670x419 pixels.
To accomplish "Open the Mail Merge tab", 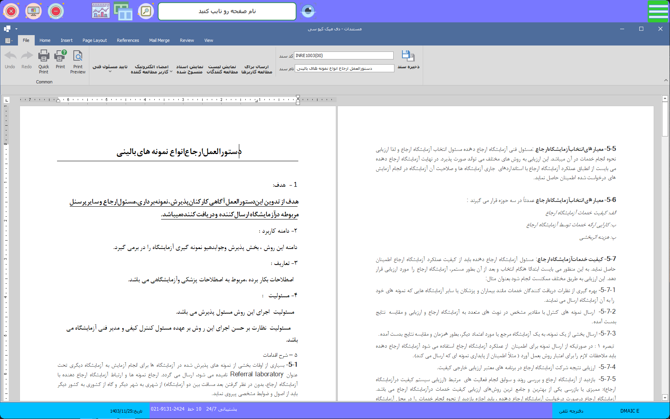I will click(159, 40).
